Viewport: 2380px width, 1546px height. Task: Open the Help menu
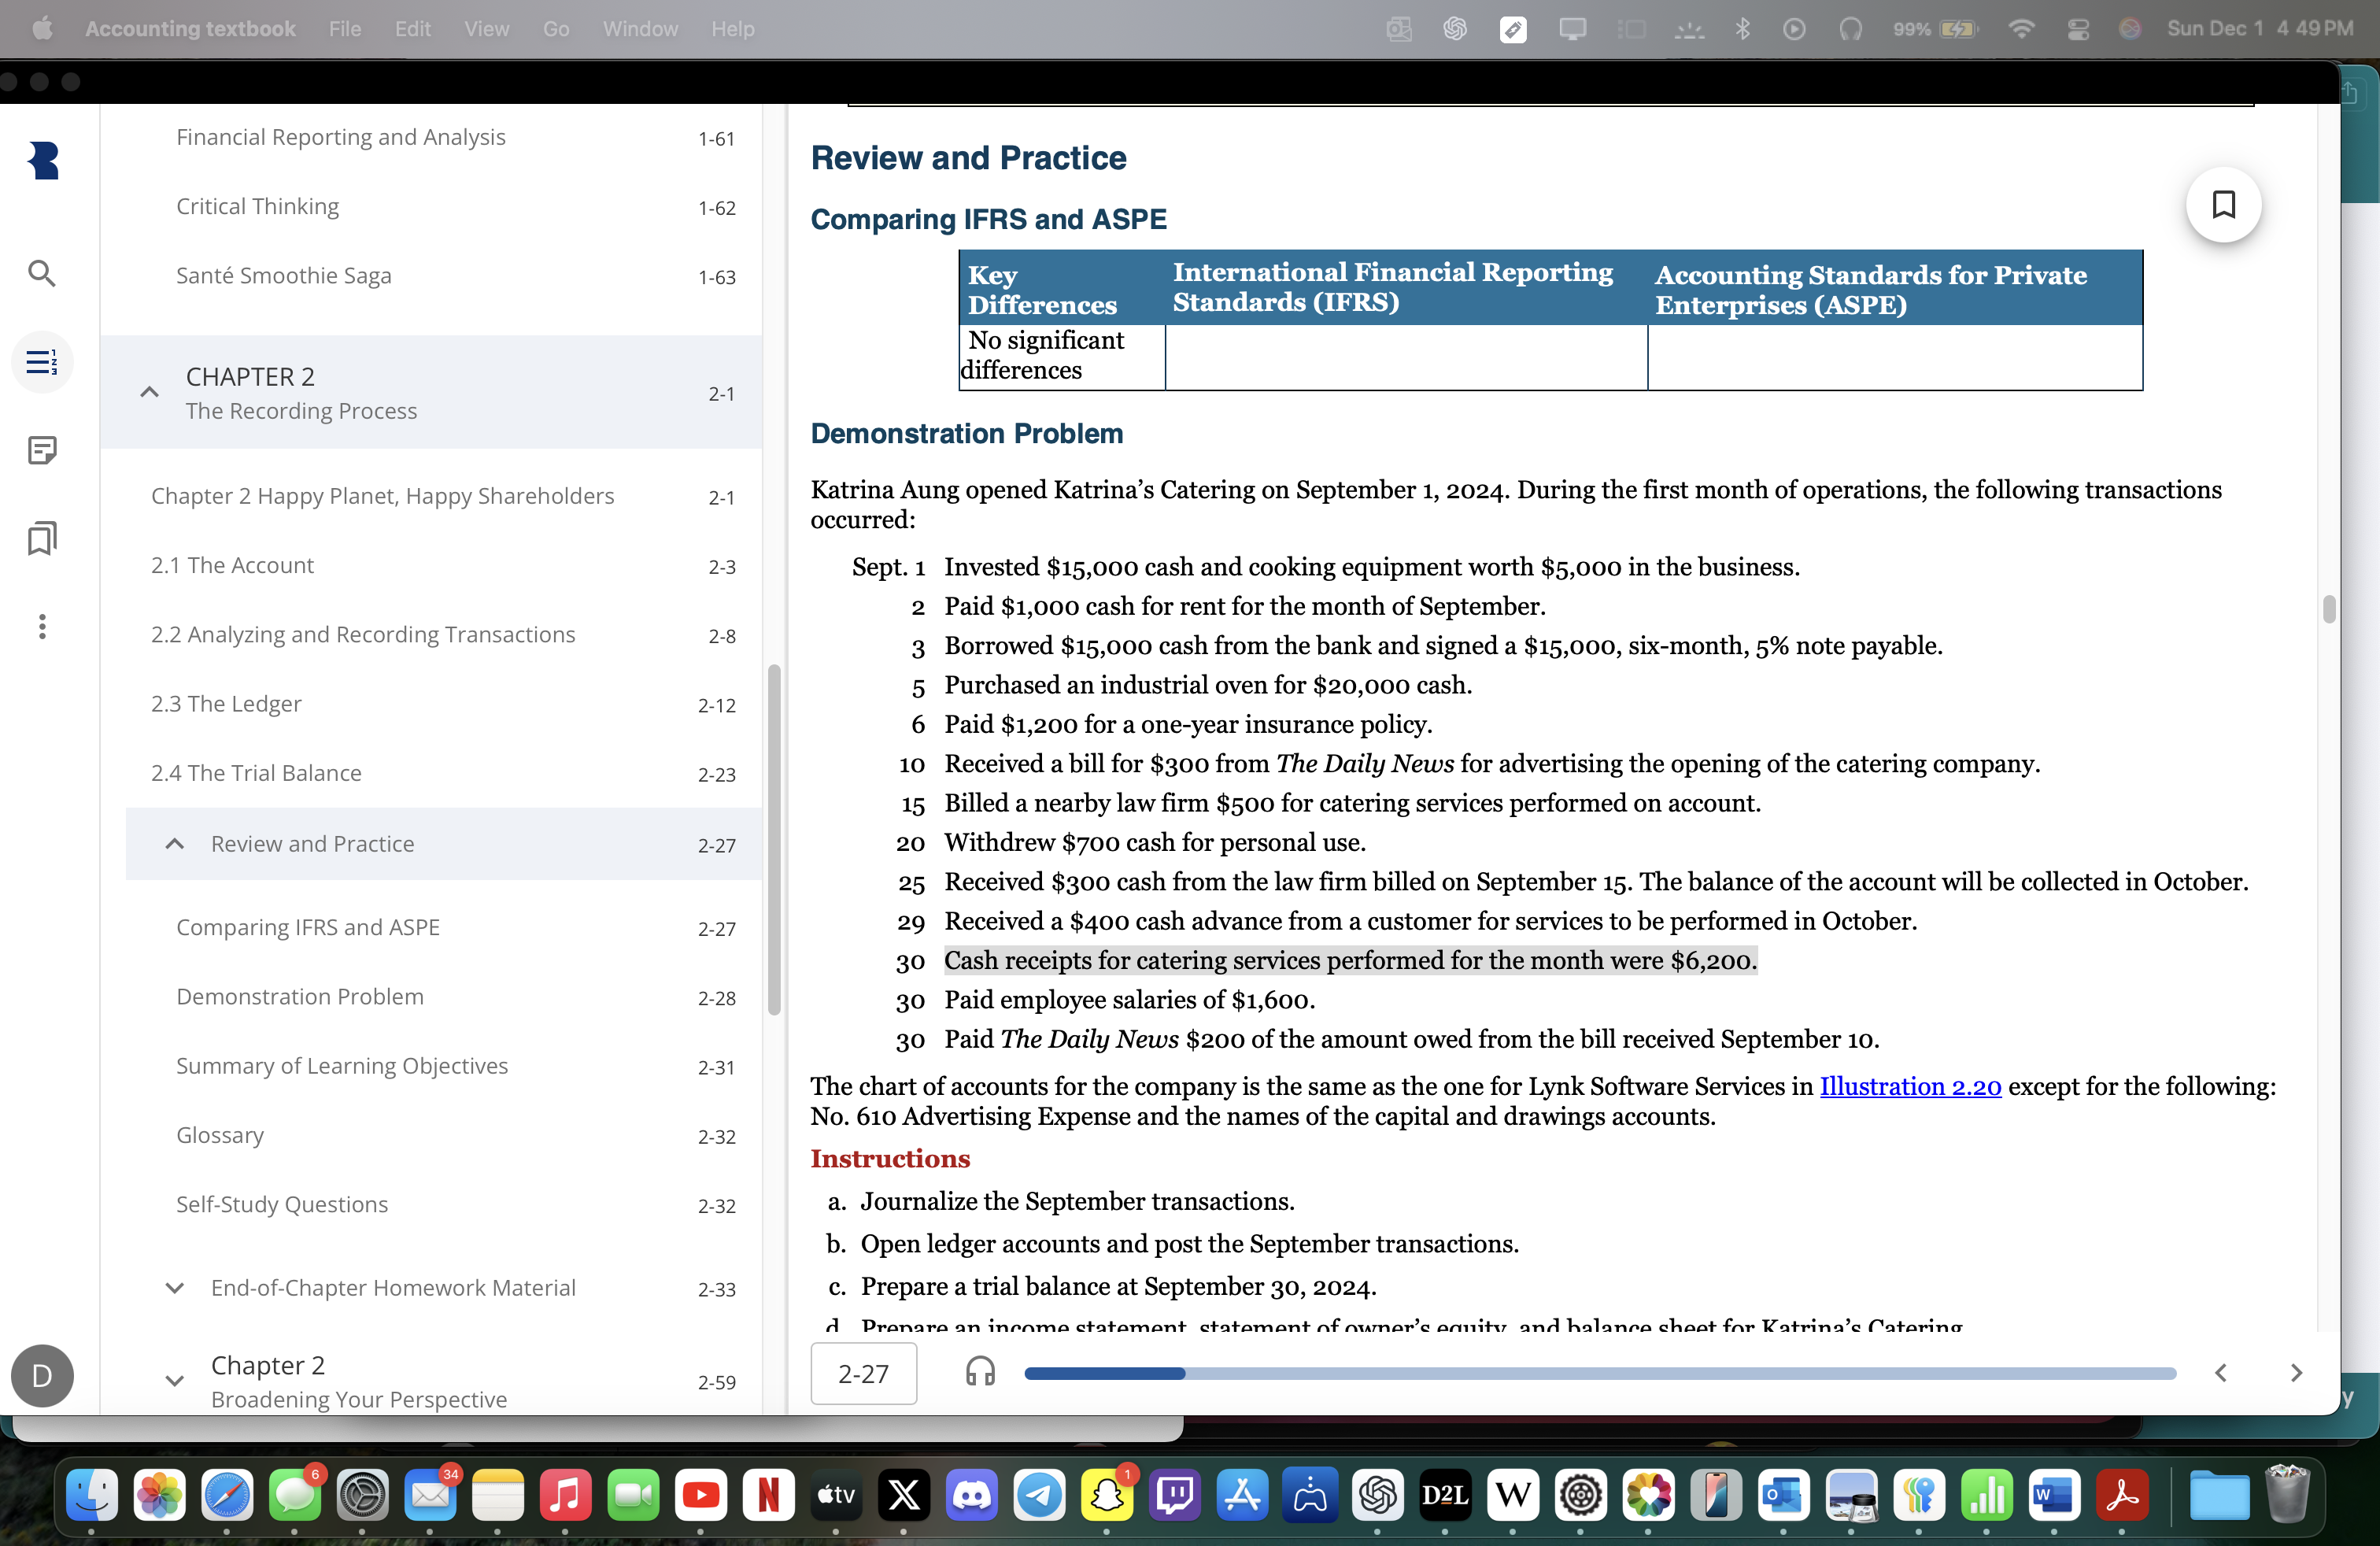click(733, 29)
